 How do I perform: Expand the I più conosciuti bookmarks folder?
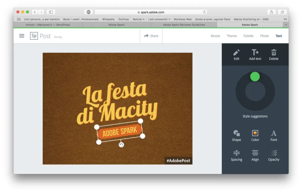tap(159, 19)
